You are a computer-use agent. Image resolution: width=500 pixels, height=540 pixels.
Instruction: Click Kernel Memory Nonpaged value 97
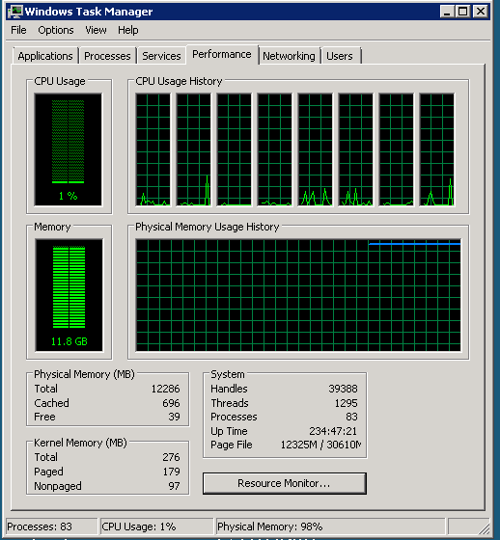coord(174,486)
